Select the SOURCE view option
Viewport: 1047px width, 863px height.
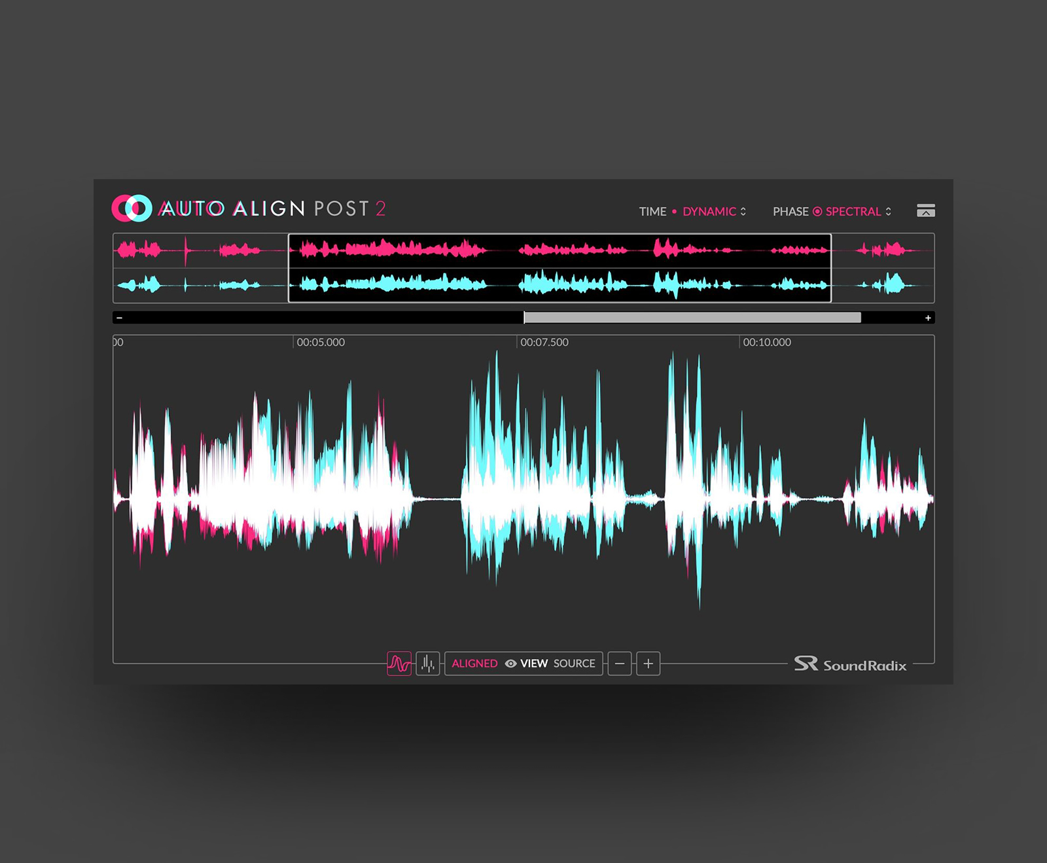574,664
